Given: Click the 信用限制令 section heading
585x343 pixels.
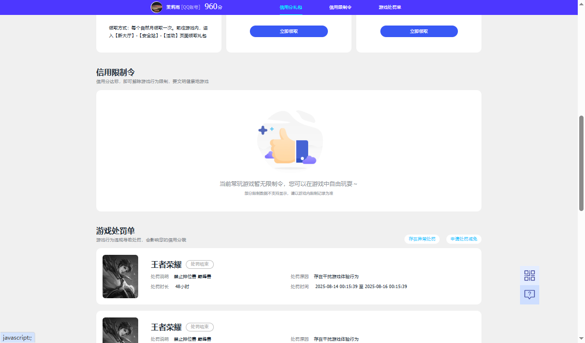Looking at the screenshot, I should pyautogui.click(x=116, y=72).
